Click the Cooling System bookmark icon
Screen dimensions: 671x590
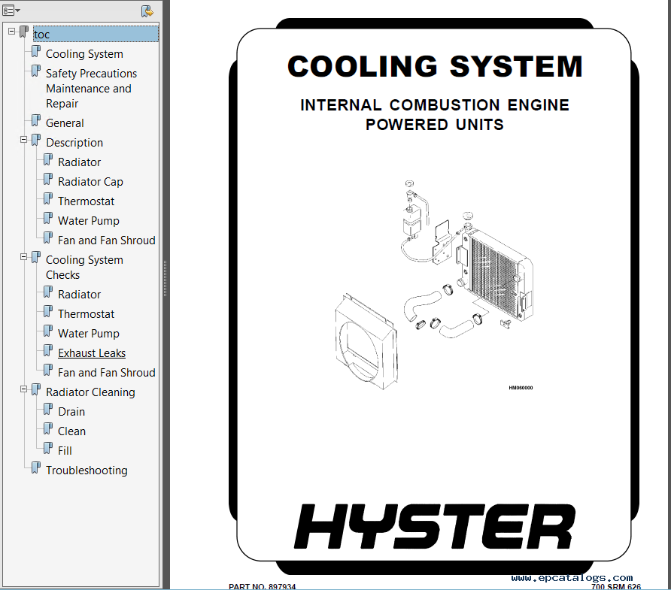click(36, 51)
